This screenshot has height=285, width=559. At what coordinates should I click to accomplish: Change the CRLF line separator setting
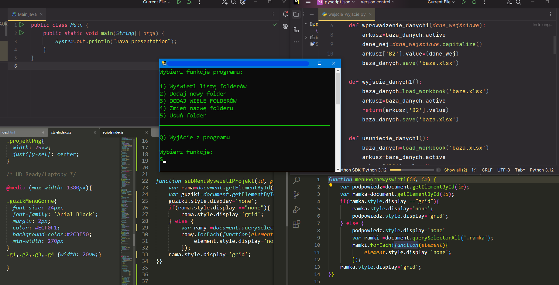click(487, 170)
